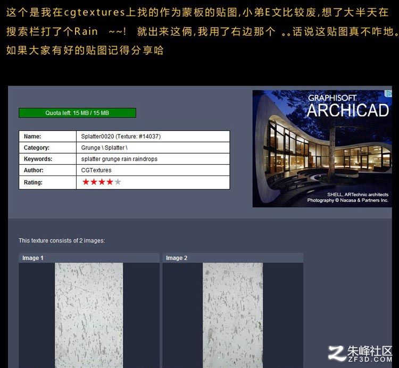The width and height of the screenshot is (399, 368).
Task: Click the Keywords: row label
Action: pyautogui.click(x=38, y=159)
